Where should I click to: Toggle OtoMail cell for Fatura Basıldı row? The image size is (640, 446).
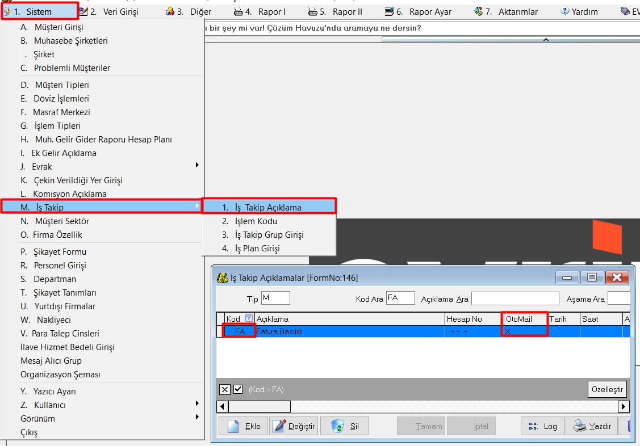tap(524, 331)
